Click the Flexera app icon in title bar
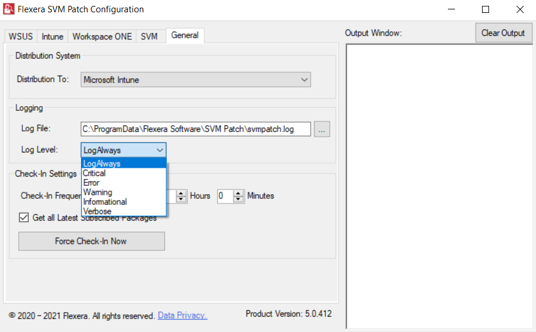The height and width of the screenshot is (332, 536). [x=9, y=9]
